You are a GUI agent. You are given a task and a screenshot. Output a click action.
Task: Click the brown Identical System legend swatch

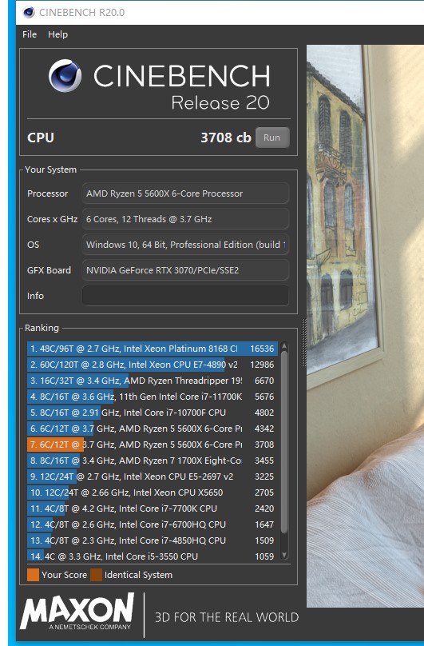96,575
